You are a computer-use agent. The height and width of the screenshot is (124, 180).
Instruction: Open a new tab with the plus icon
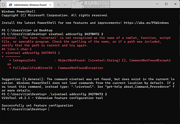coord(58,4)
